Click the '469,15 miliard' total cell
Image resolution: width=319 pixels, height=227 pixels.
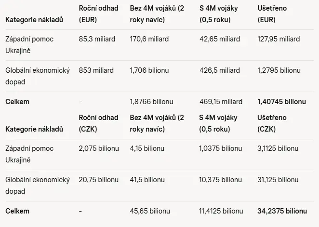point(221,102)
